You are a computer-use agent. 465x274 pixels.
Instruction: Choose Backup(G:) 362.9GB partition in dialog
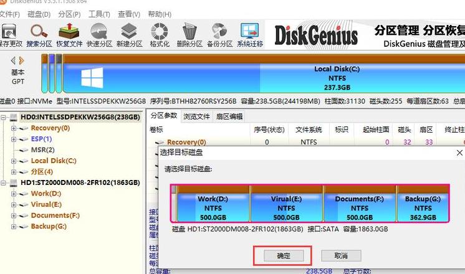(423, 204)
